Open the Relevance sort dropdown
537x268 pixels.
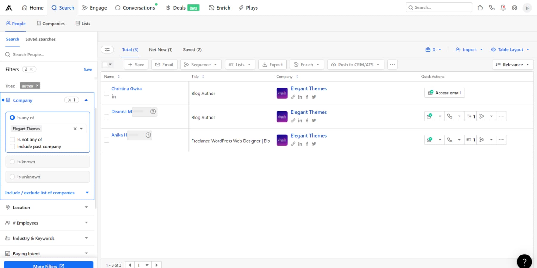tap(512, 64)
